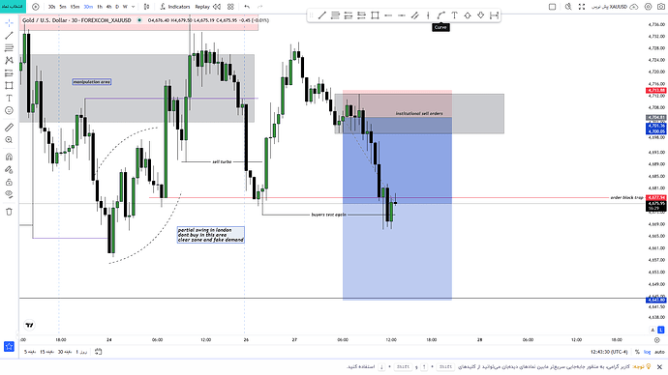Toggle auto scale
668x375 pixels.
coord(659,352)
